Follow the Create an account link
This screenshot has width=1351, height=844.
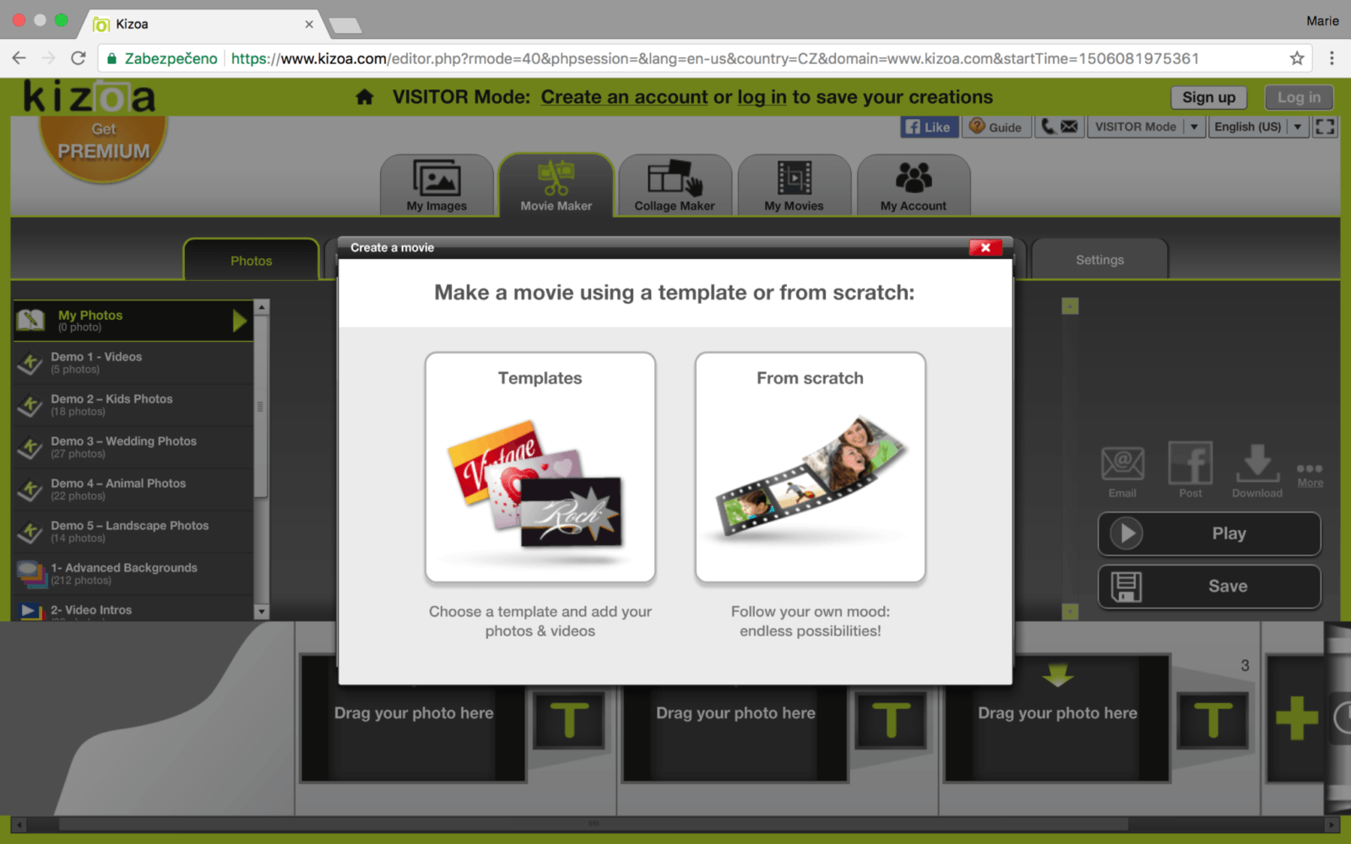point(624,97)
